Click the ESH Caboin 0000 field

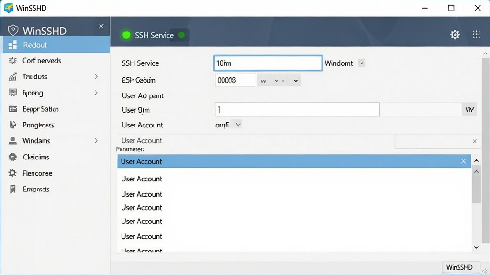[235, 80]
